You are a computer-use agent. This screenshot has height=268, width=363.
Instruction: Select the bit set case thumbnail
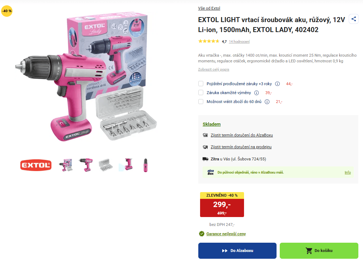[x=106, y=165]
